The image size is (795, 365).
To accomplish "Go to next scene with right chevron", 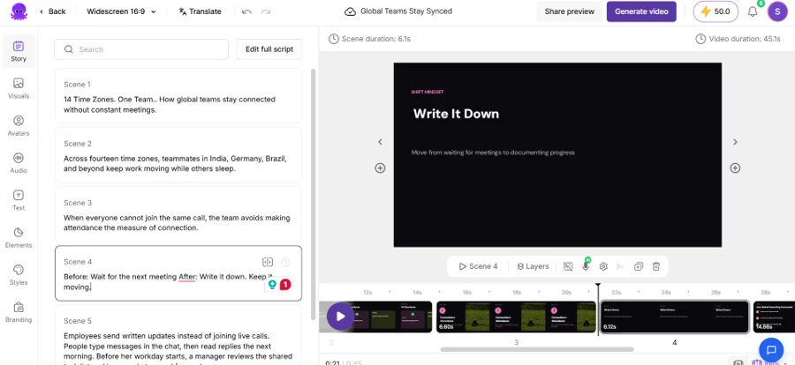I will pyautogui.click(x=735, y=142).
